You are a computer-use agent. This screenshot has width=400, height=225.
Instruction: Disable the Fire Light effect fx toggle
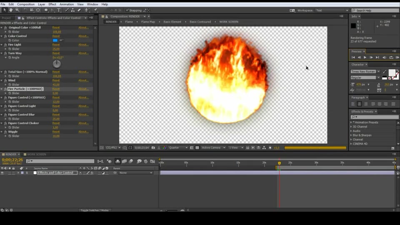click(x=5, y=45)
